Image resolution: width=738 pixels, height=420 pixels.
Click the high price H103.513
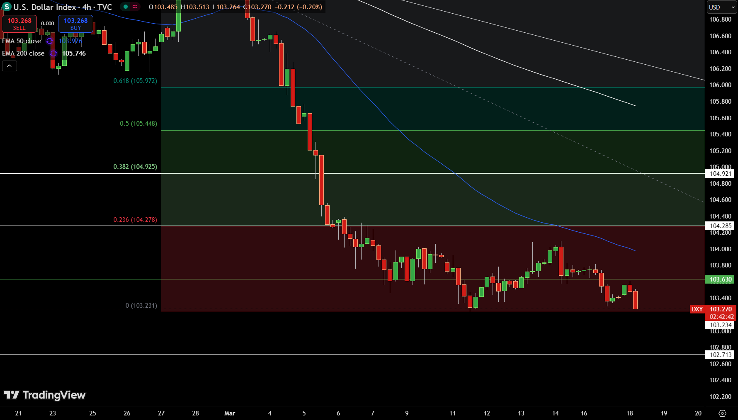tap(195, 7)
